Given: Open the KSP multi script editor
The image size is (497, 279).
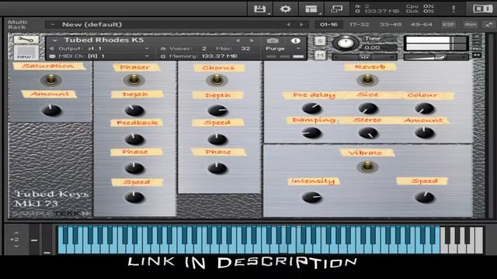Looking at the screenshot, I should pyautogui.click(x=449, y=25).
